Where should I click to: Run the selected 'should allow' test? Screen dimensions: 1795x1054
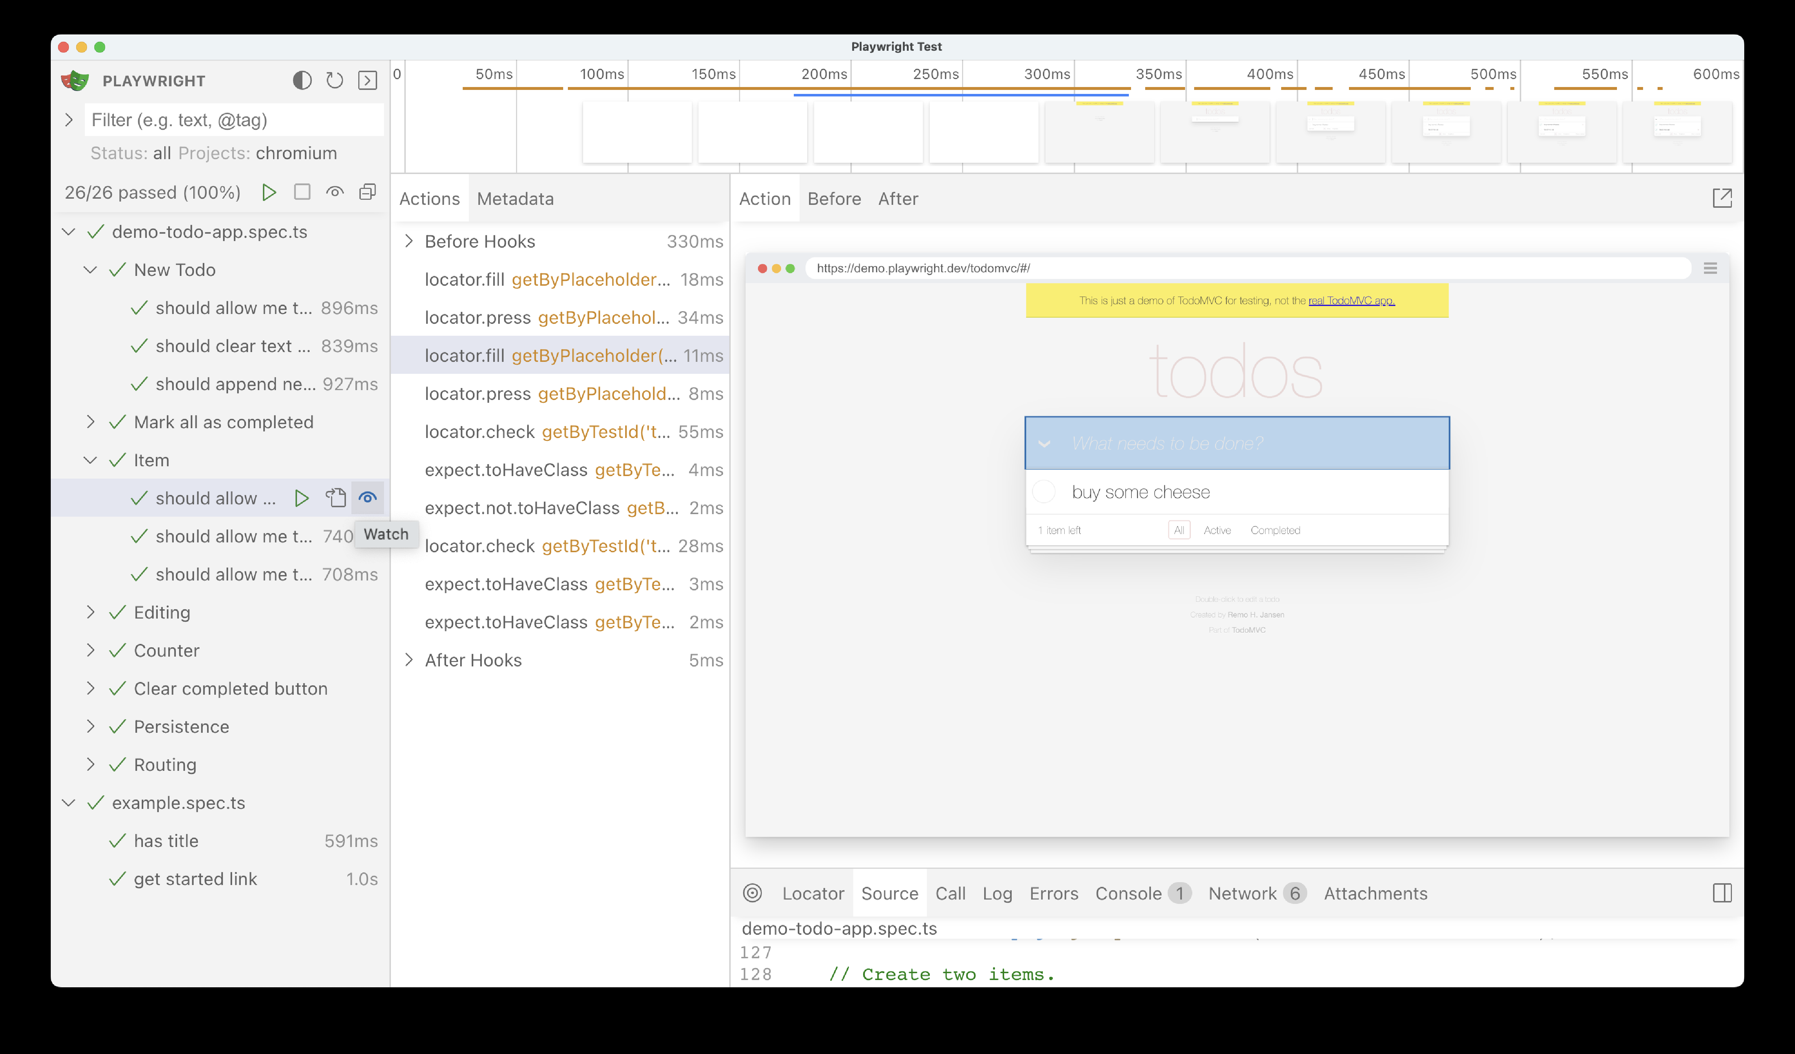(x=302, y=498)
